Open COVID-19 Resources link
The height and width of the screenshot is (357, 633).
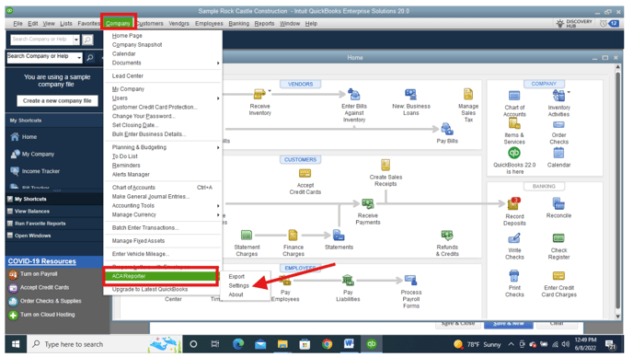(42, 261)
